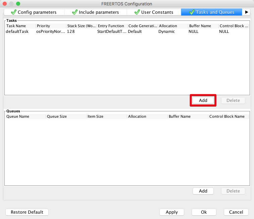
Task: Click the Queue Size column header
Action: [66, 116]
